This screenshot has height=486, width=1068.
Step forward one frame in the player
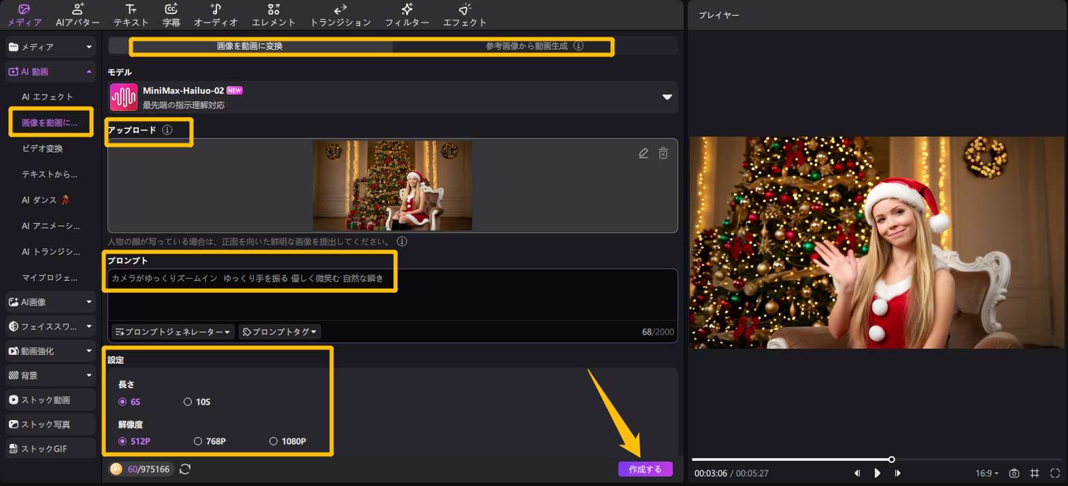(898, 473)
